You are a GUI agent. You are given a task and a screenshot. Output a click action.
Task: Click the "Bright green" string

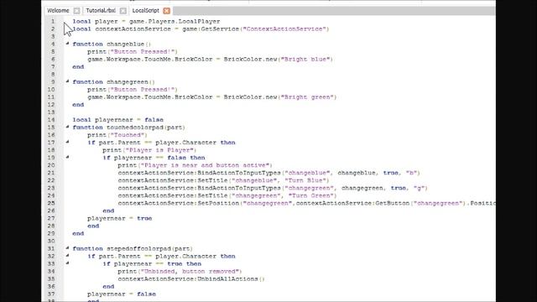307,97
